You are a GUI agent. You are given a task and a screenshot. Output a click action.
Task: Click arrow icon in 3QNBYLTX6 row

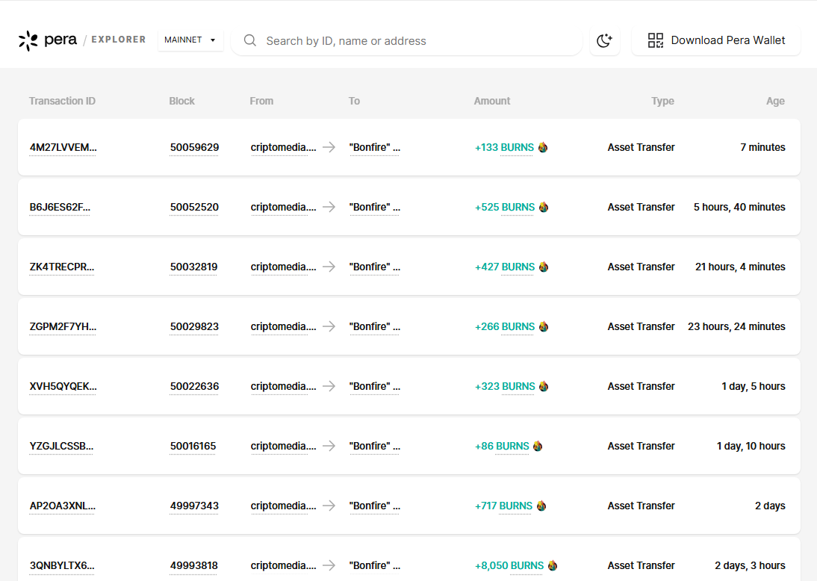[329, 566]
